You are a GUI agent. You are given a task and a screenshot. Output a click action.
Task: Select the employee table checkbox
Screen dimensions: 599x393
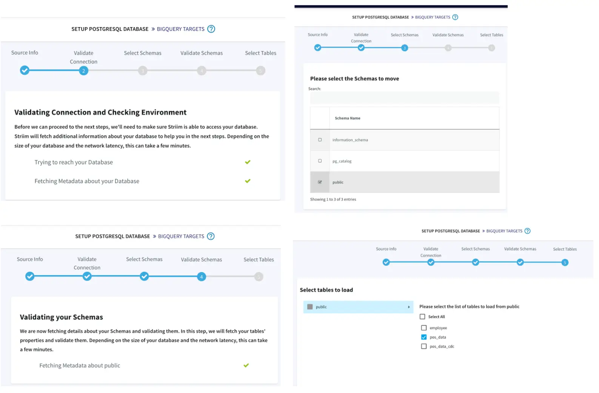point(424,328)
